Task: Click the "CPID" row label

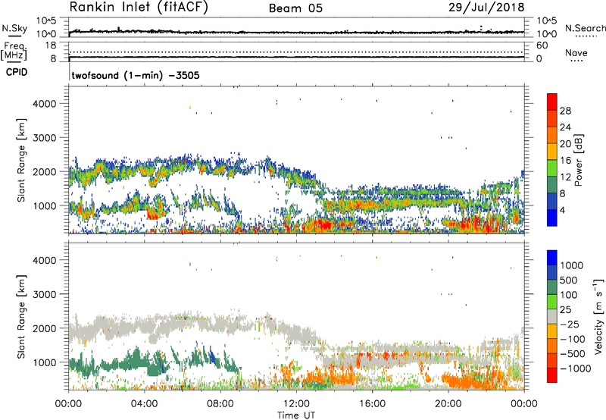Action: pos(17,72)
